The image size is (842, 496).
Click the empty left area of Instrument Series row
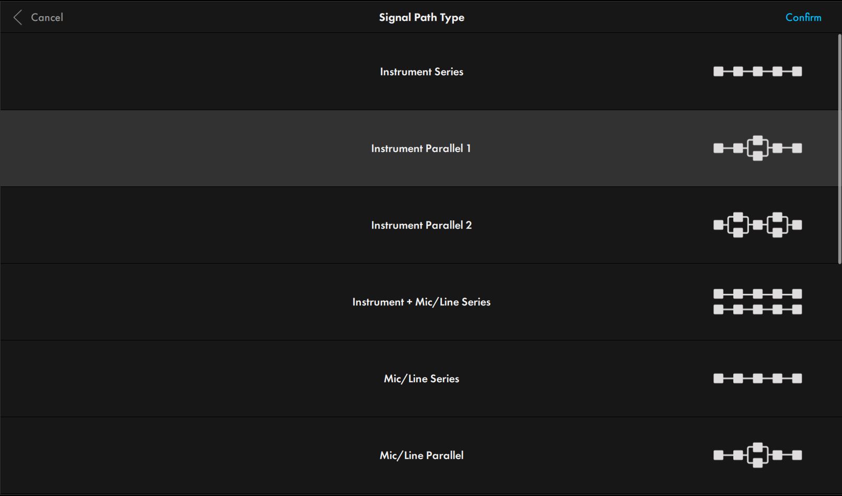click(x=131, y=72)
